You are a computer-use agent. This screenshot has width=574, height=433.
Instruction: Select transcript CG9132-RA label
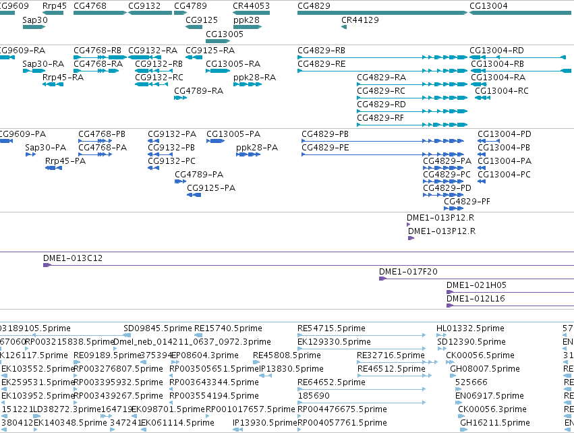tap(152, 50)
